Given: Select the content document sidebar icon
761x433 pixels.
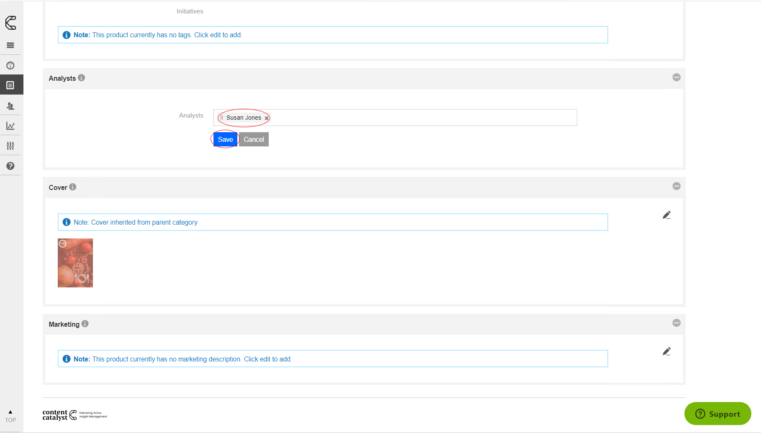Looking at the screenshot, I should (10, 85).
